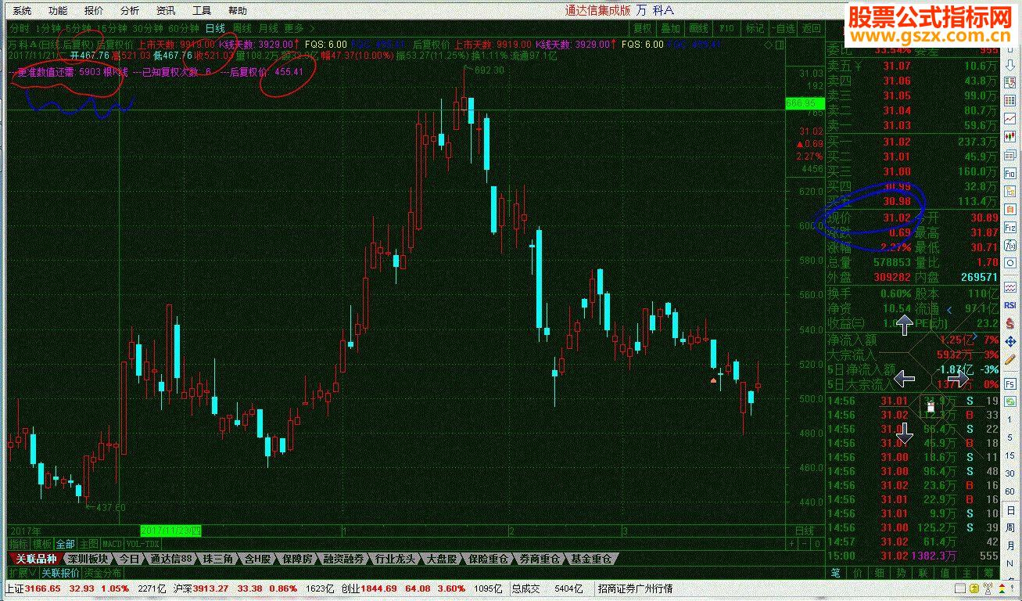Switch chart to 15分钟 period

112,28
